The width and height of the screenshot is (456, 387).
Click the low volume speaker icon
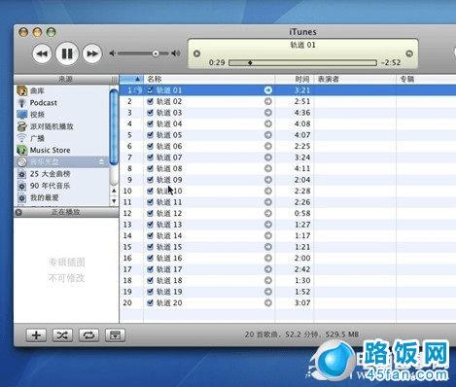click(113, 53)
